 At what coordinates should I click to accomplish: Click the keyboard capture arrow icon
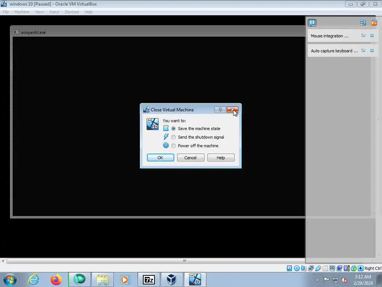click(361, 268)
